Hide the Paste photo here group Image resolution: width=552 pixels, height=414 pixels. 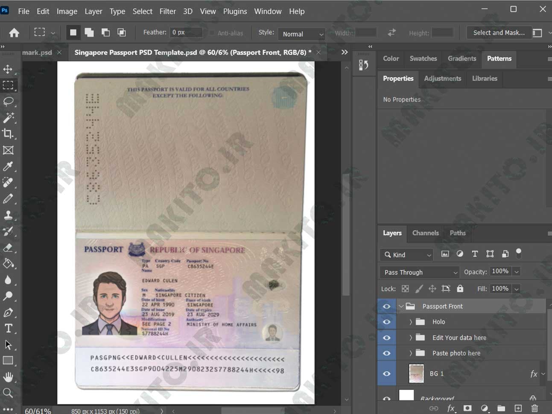tap(387, 353)
